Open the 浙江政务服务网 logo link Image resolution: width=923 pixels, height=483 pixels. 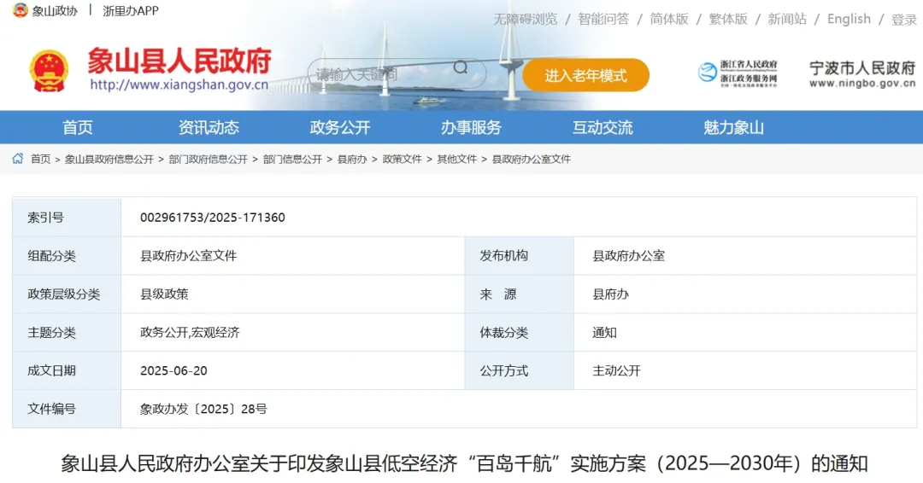[738, 73]
